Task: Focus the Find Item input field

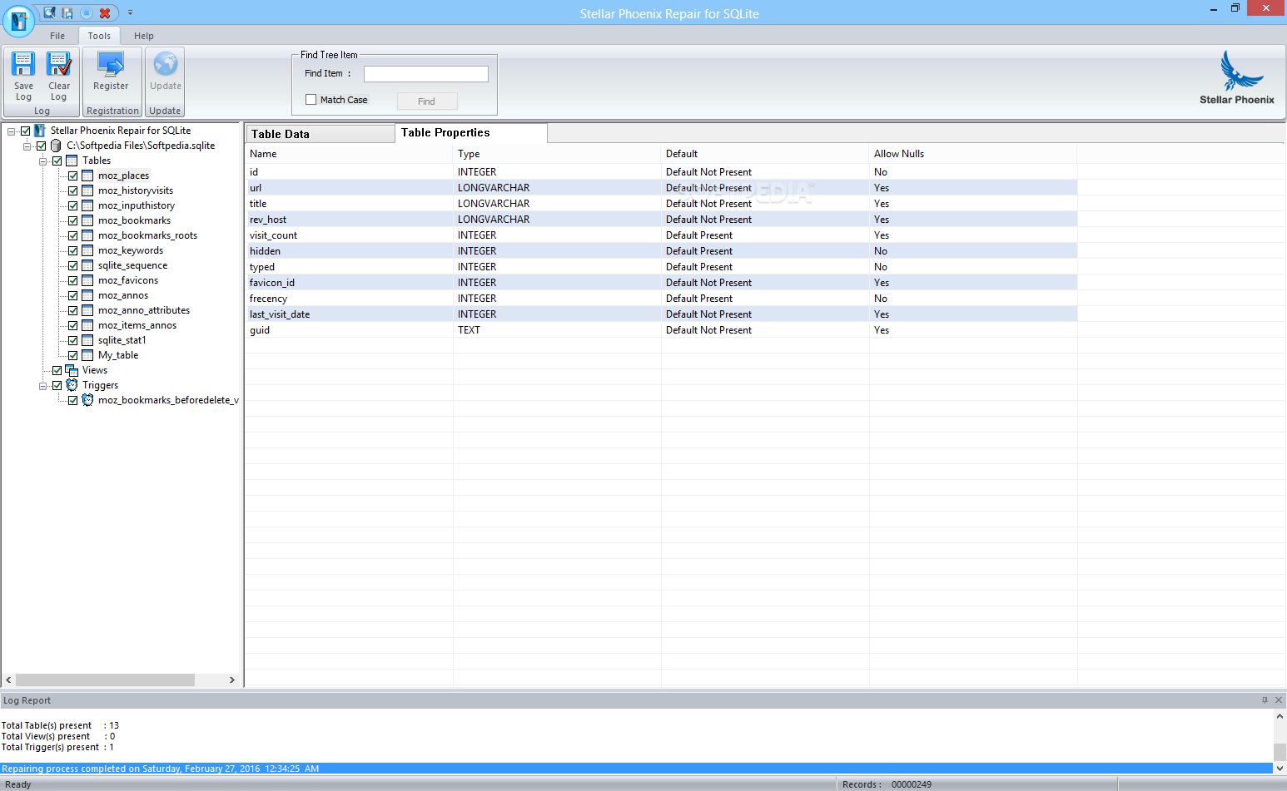Action: point(426,74)
